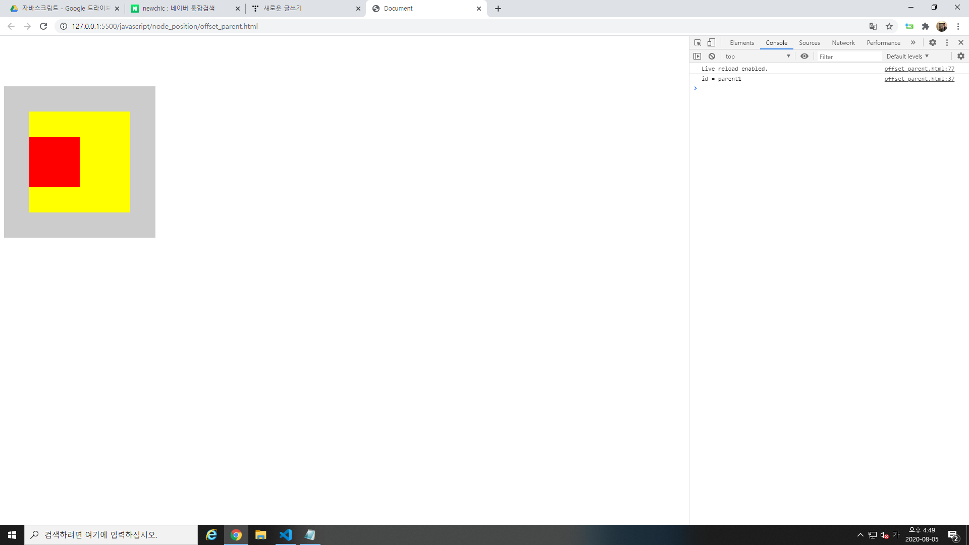
Task: Click the console Filter input field
Action: click(x=849, y=57)
